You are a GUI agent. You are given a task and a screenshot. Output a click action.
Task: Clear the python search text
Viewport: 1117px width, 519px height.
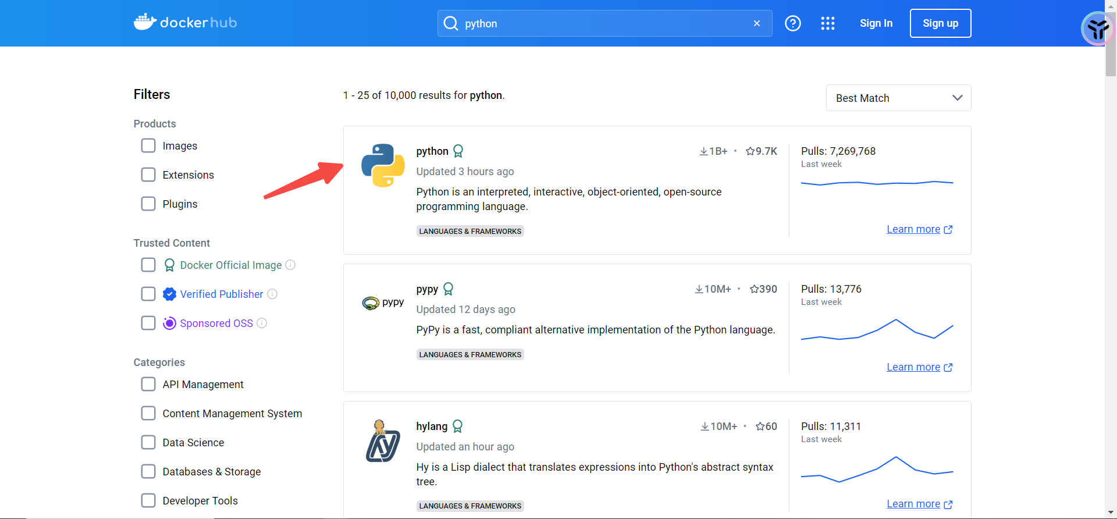point(757,23)
